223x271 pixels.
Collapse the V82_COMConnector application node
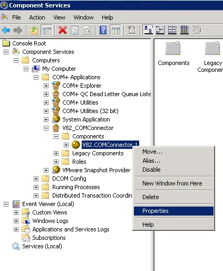click(x=46, y=128)
